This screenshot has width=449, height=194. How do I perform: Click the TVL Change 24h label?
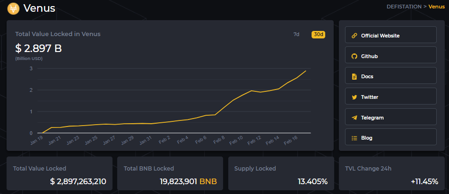click(368, 169)
